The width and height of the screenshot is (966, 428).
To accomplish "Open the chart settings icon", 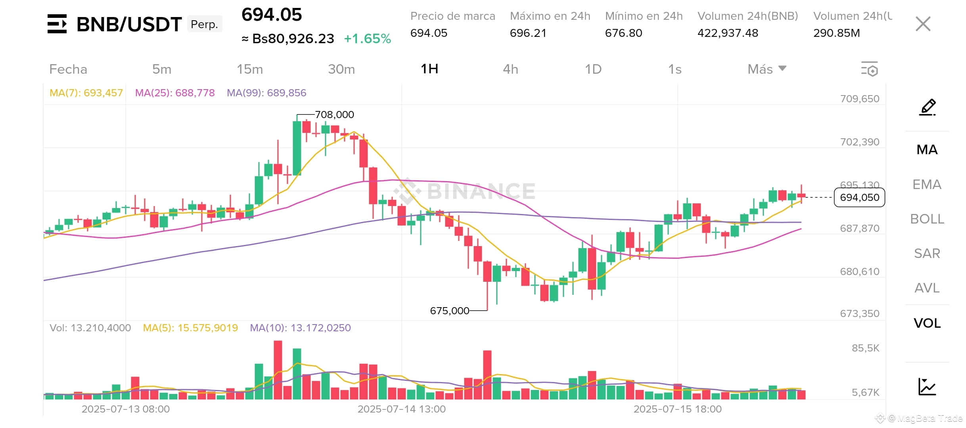I will [869, 69].
